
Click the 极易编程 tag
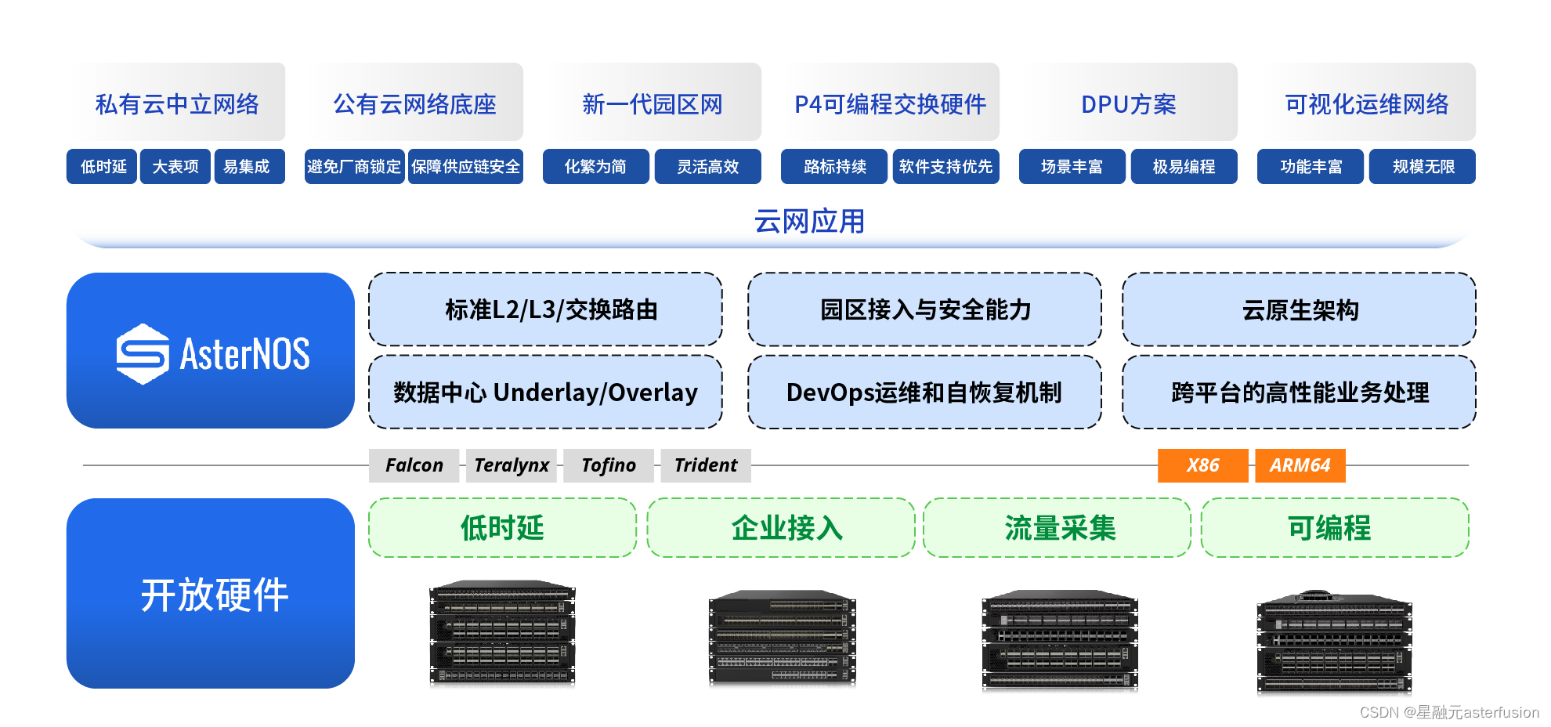[x=1184, y=167]
